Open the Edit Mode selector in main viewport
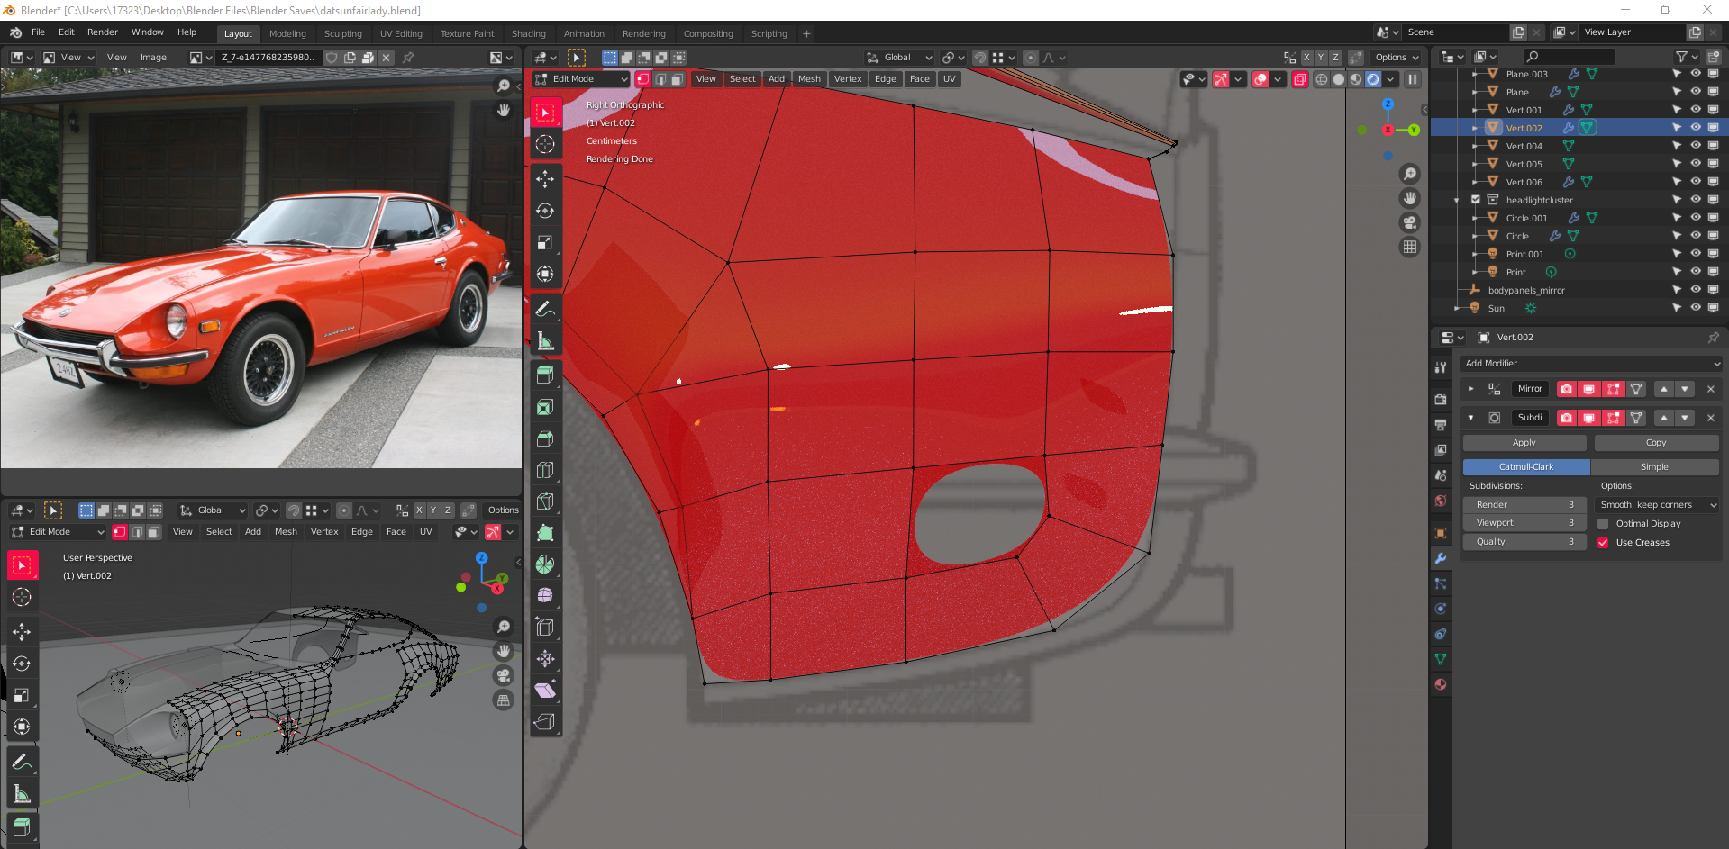The image size is (1729, 849). [x=581, y=79]
